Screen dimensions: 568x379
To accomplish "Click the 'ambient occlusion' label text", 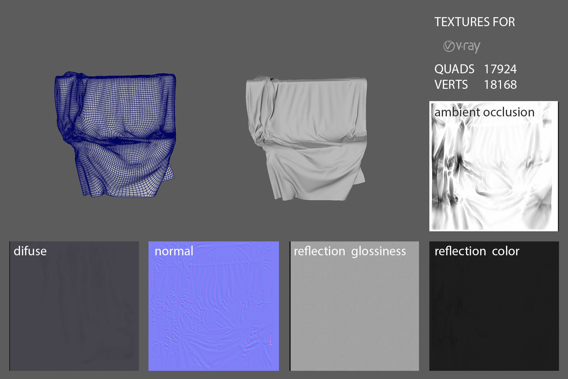I will (484, 112).
